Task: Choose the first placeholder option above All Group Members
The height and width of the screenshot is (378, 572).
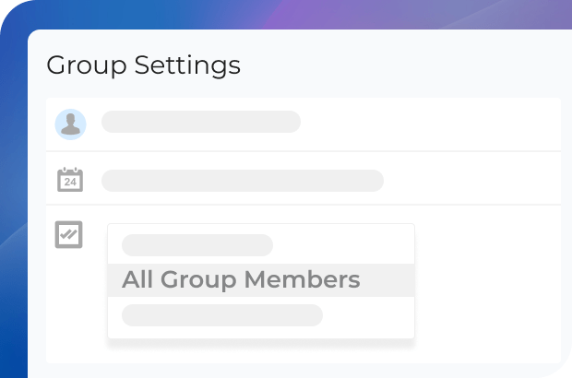Action: (197, 245)
